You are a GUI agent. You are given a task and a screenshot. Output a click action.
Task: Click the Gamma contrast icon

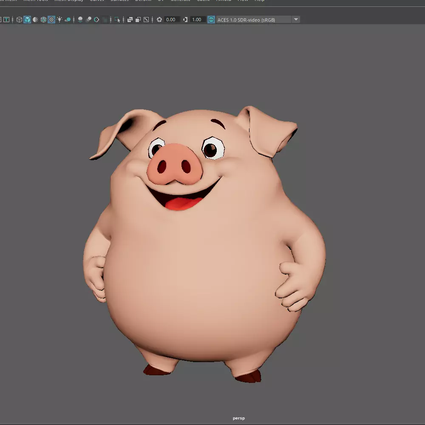click(x=185, y=20)
